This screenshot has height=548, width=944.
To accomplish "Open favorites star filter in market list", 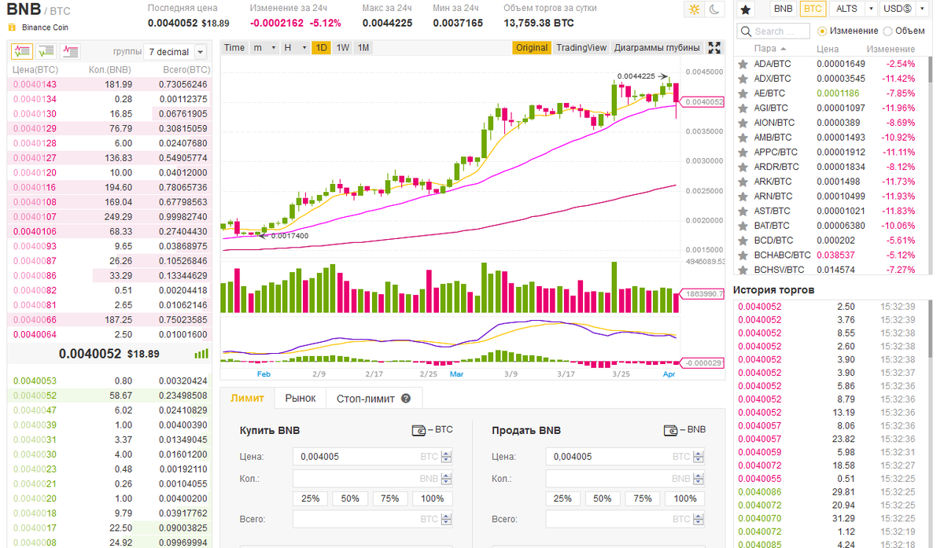I will pyautogui.click(x=746, y=9).
